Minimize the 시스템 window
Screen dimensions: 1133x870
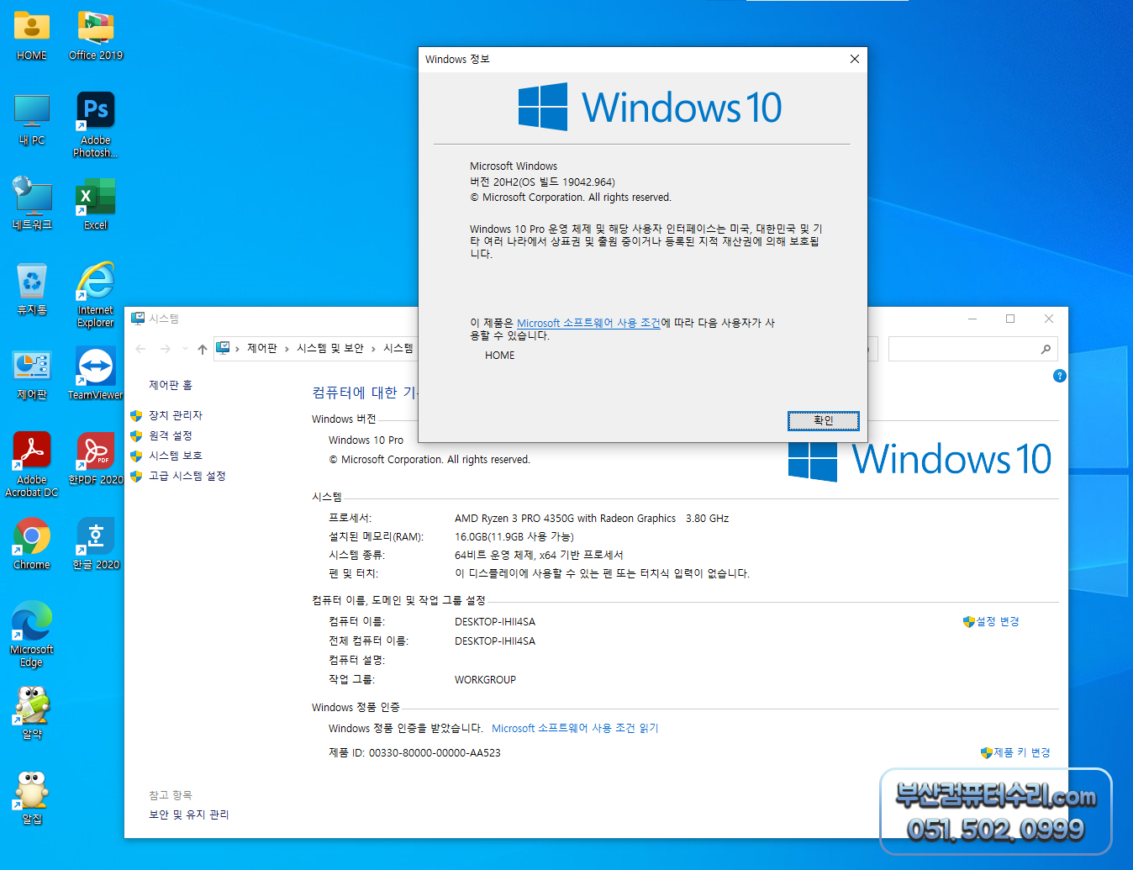972,319
